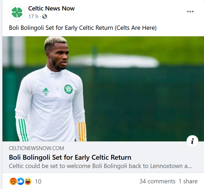The width and height of the screenshot is (204, 189).
Task: Open the Celtic News Now page name
Action: [x=51, y=8]
